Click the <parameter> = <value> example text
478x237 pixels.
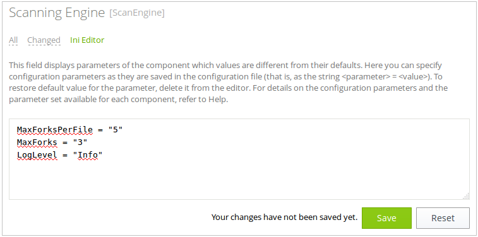385,77
